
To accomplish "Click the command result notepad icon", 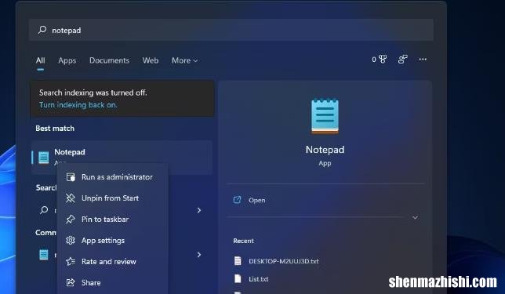I will pos(44,255).
